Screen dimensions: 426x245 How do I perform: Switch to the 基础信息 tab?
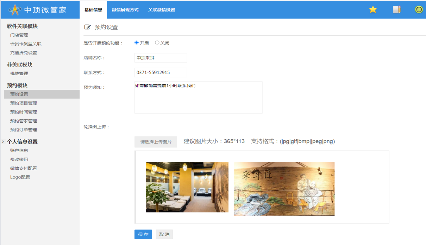[x=93, y=10]
